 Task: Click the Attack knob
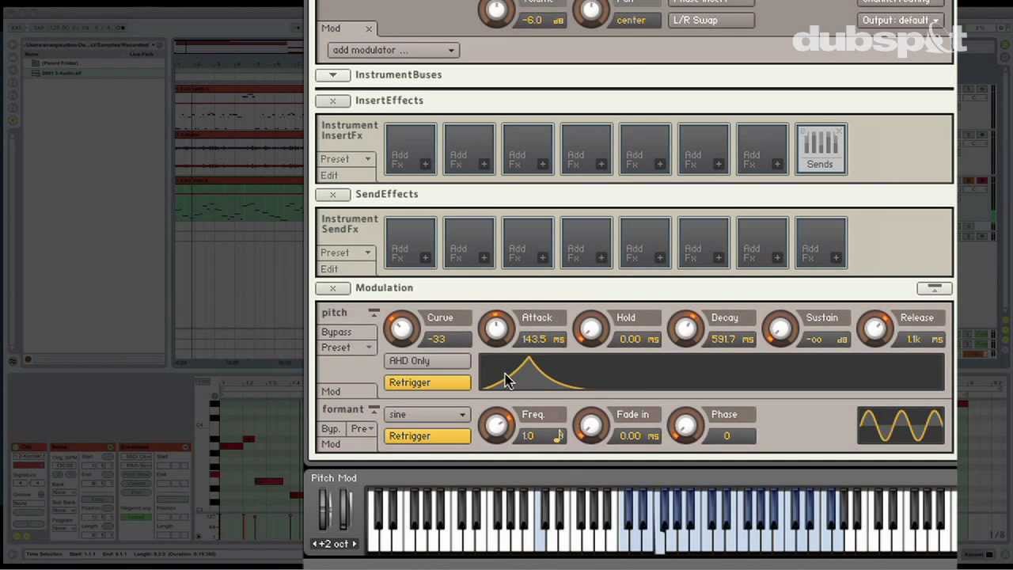[496, 329]
